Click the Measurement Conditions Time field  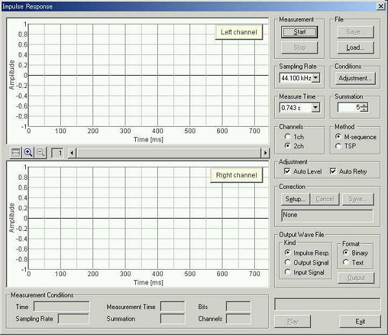pos(61,307)
